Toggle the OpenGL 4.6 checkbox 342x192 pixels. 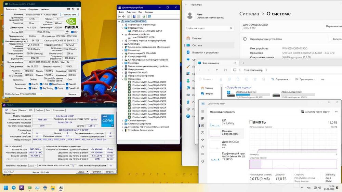coord(67,88)
